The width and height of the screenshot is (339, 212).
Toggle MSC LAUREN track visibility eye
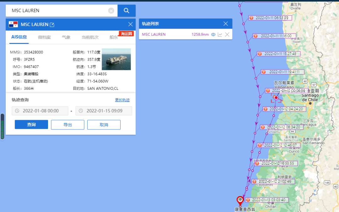coord(213,34)
